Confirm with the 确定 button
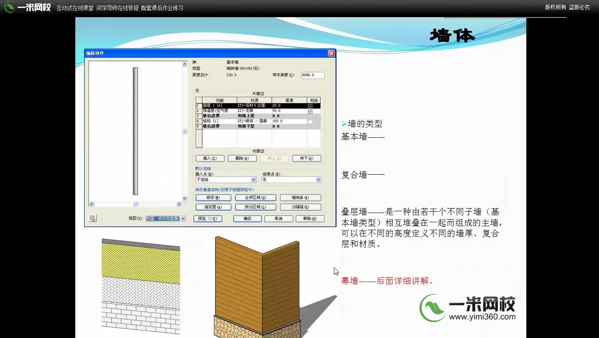Screen dimensions: 599x338 click(248, 219)
